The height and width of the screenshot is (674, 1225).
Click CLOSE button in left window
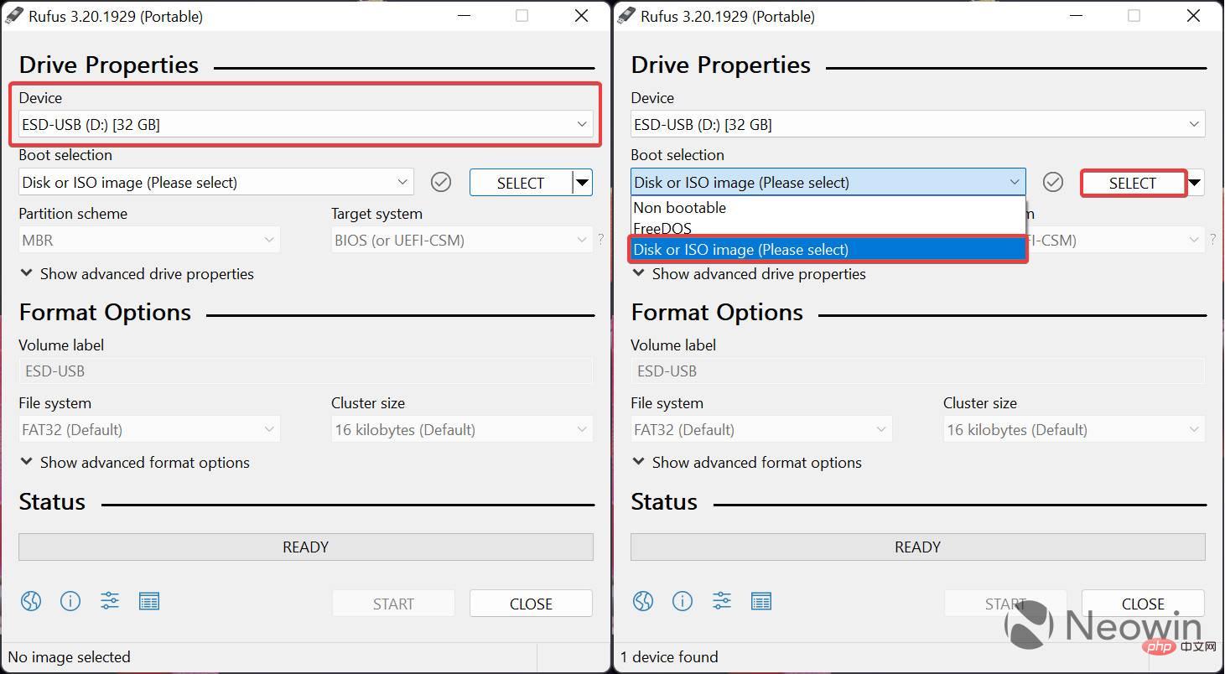[x=531, y=604]
